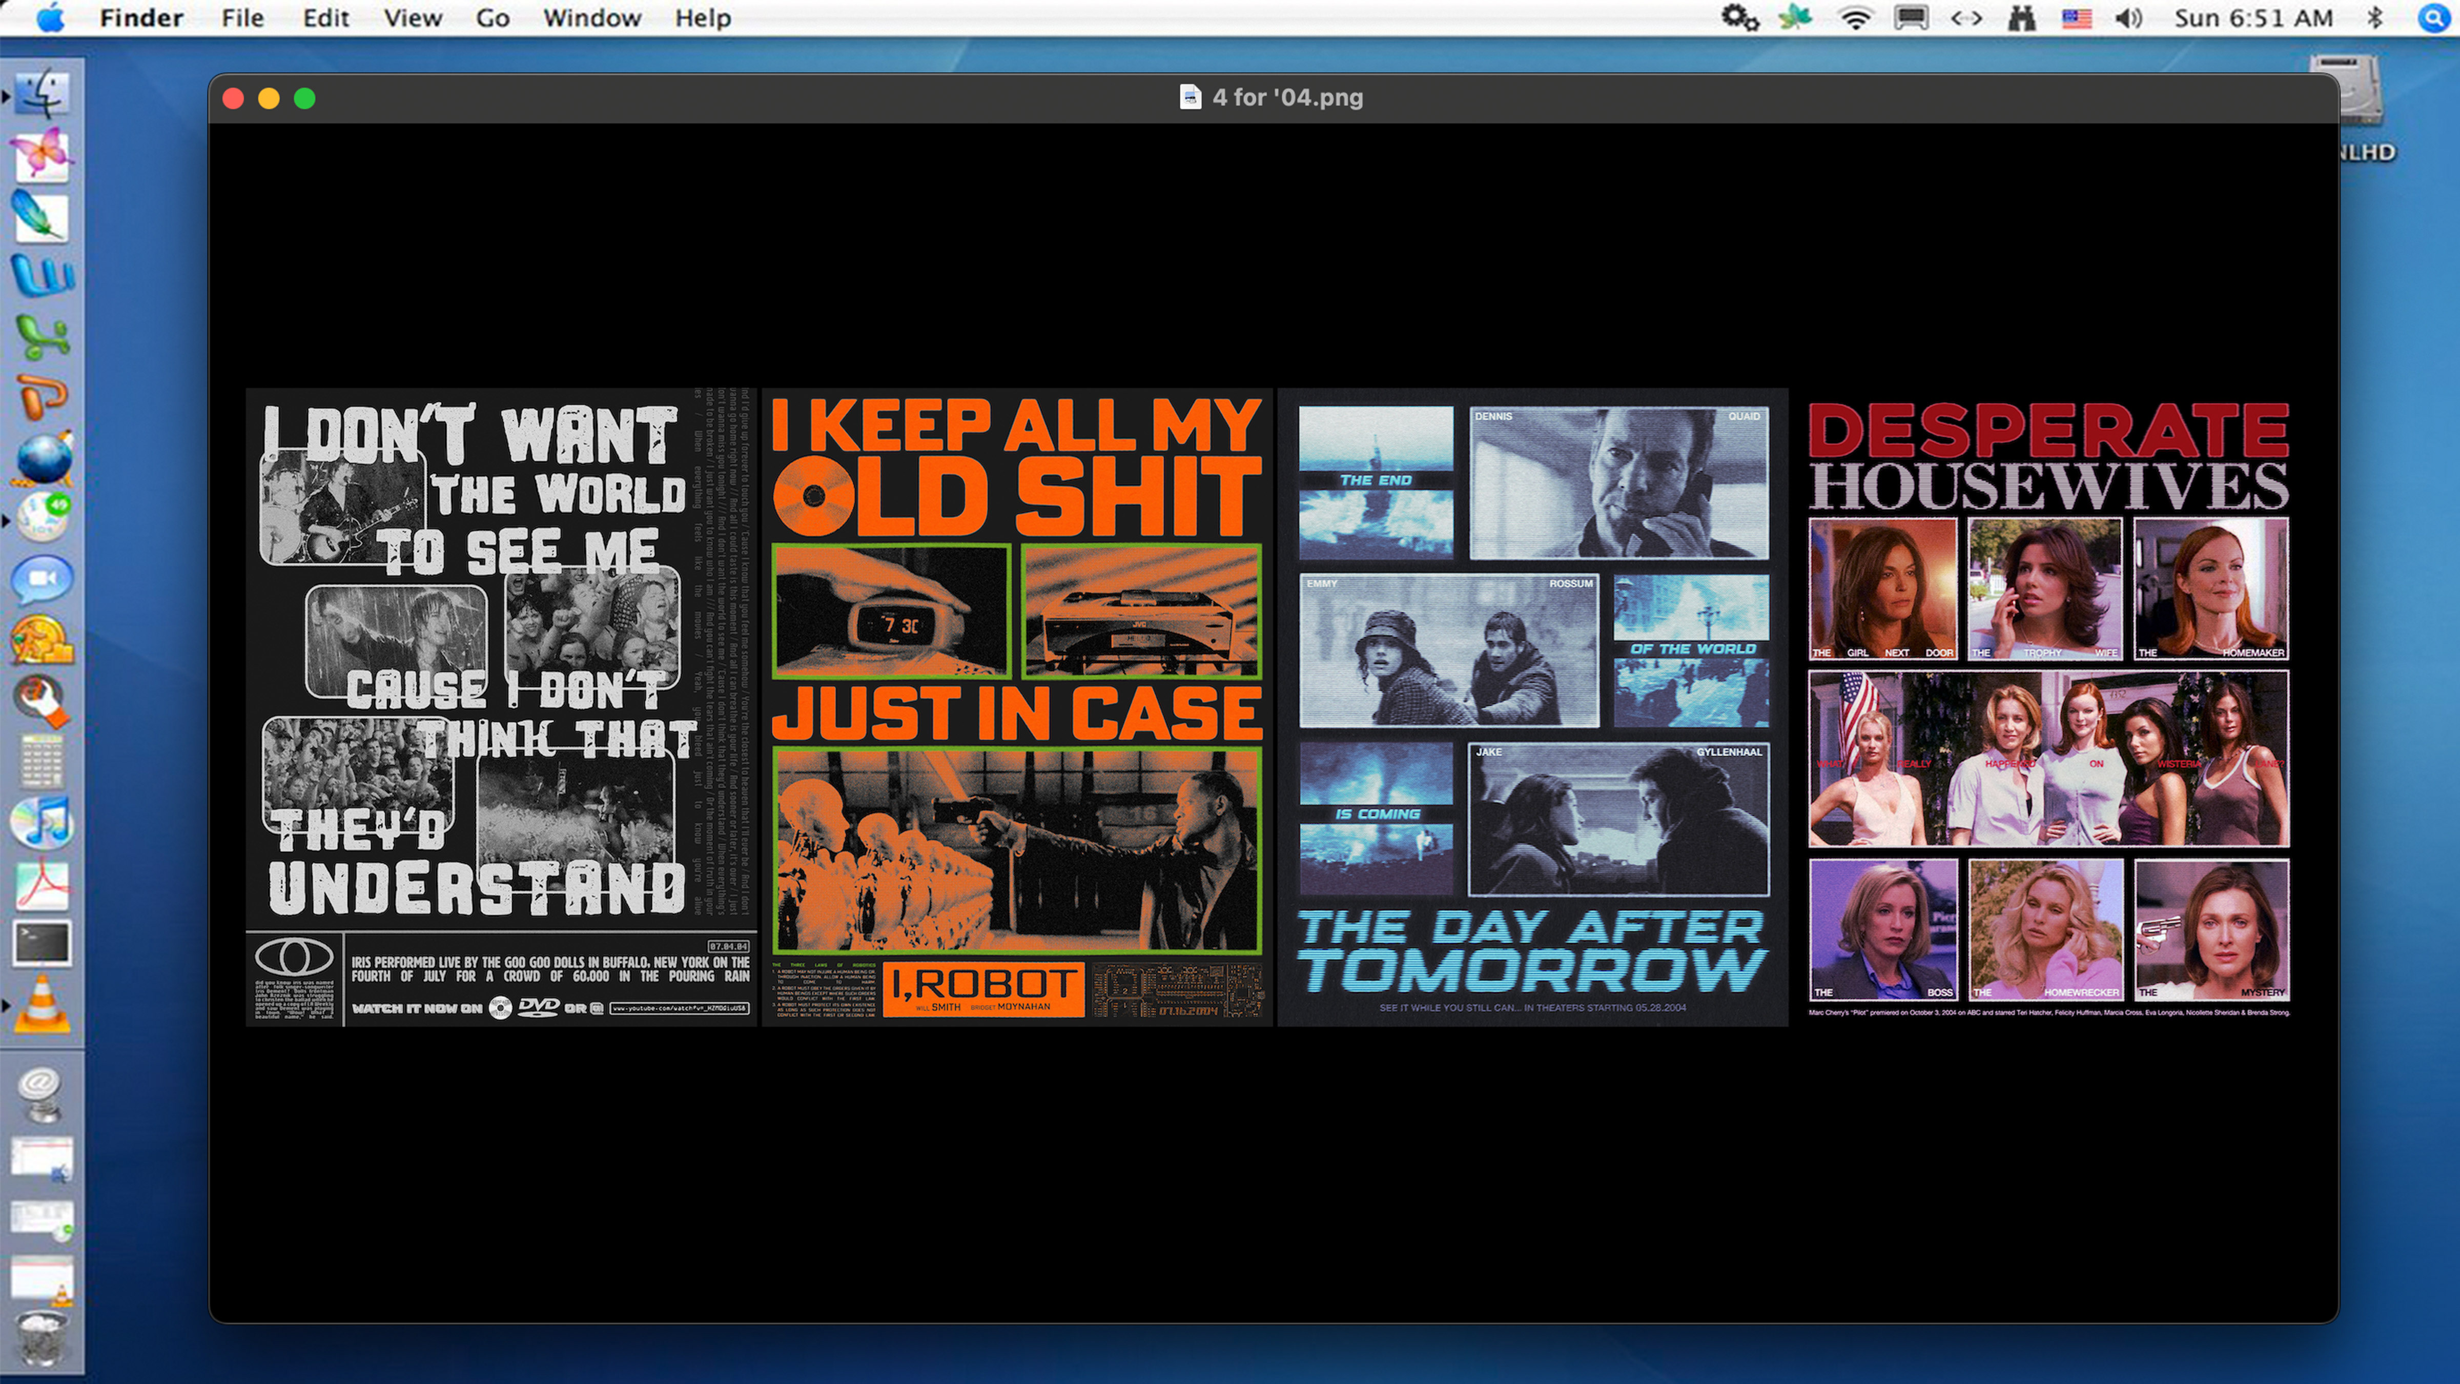Screen dimensions: 2460x1384
Task: Click the clock showing Sun 6:51 AM
Action: click(x=2253, y=18)
